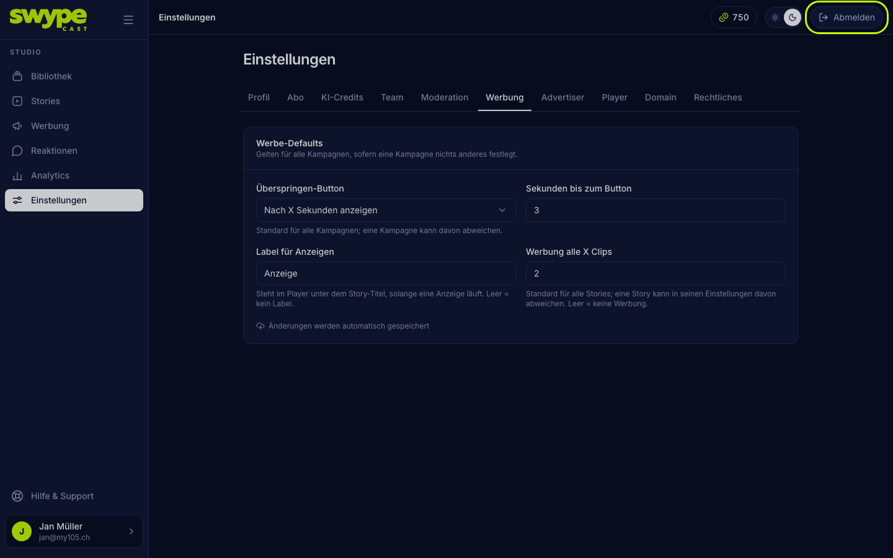Click the credits coin icon
Viewport: 893px width, 558px height.
723,17
